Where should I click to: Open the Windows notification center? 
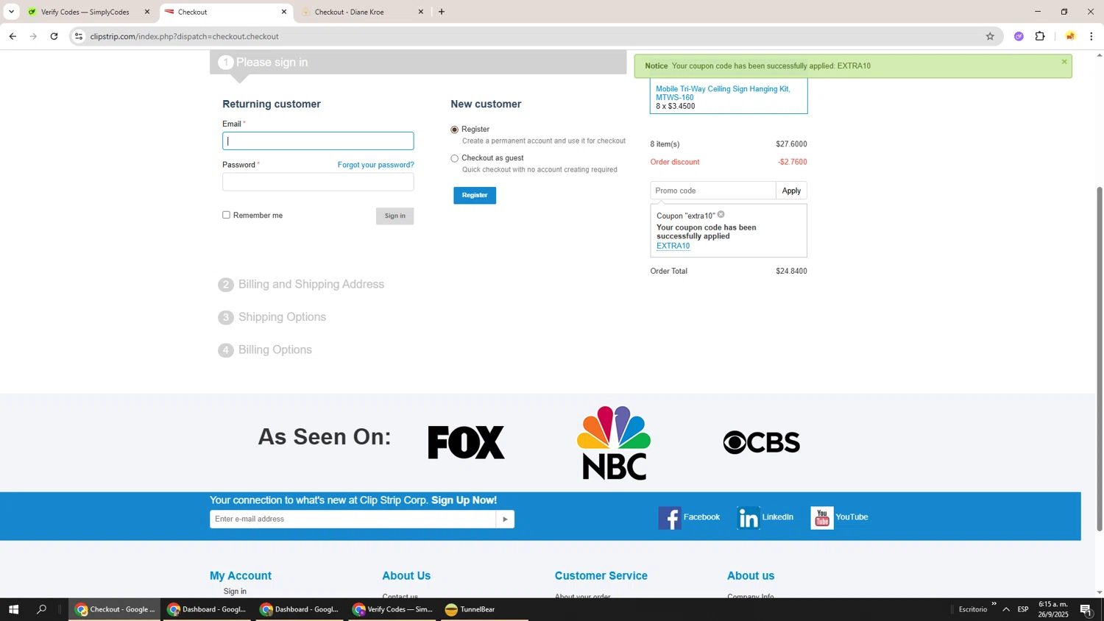pyautogui.click(x=1086, y=609)
